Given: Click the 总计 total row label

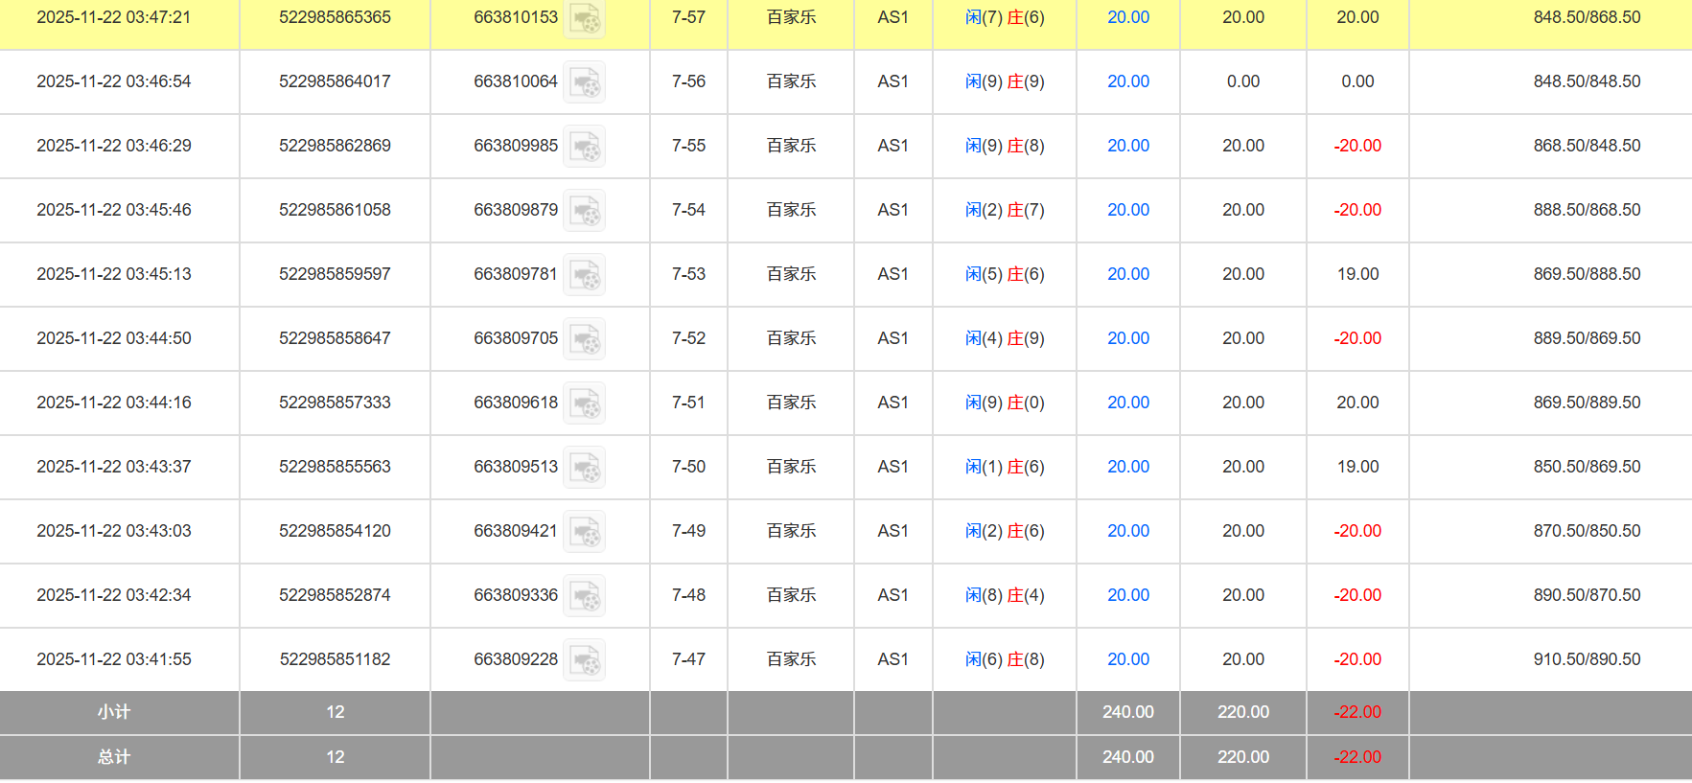Looking at the screenshot, I should [x=114, y=757].
